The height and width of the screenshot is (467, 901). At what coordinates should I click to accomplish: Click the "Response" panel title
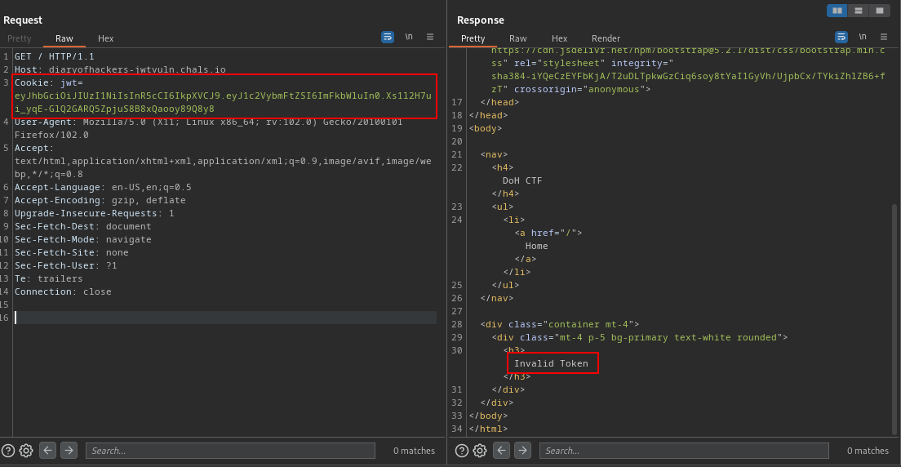[x=481, y=20]
